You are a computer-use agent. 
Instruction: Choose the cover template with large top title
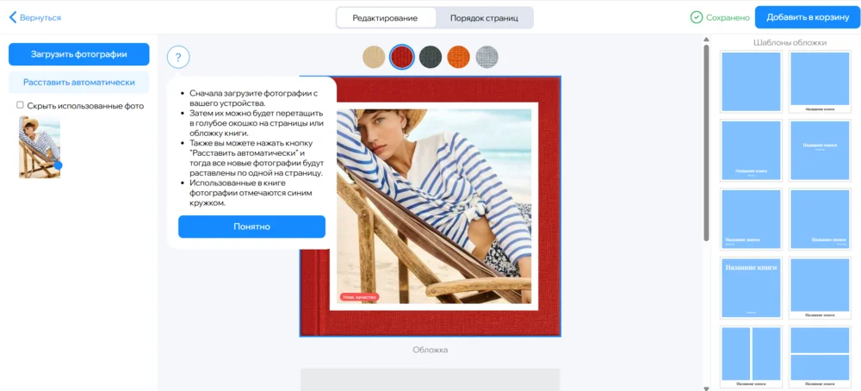tap(751, 289)
